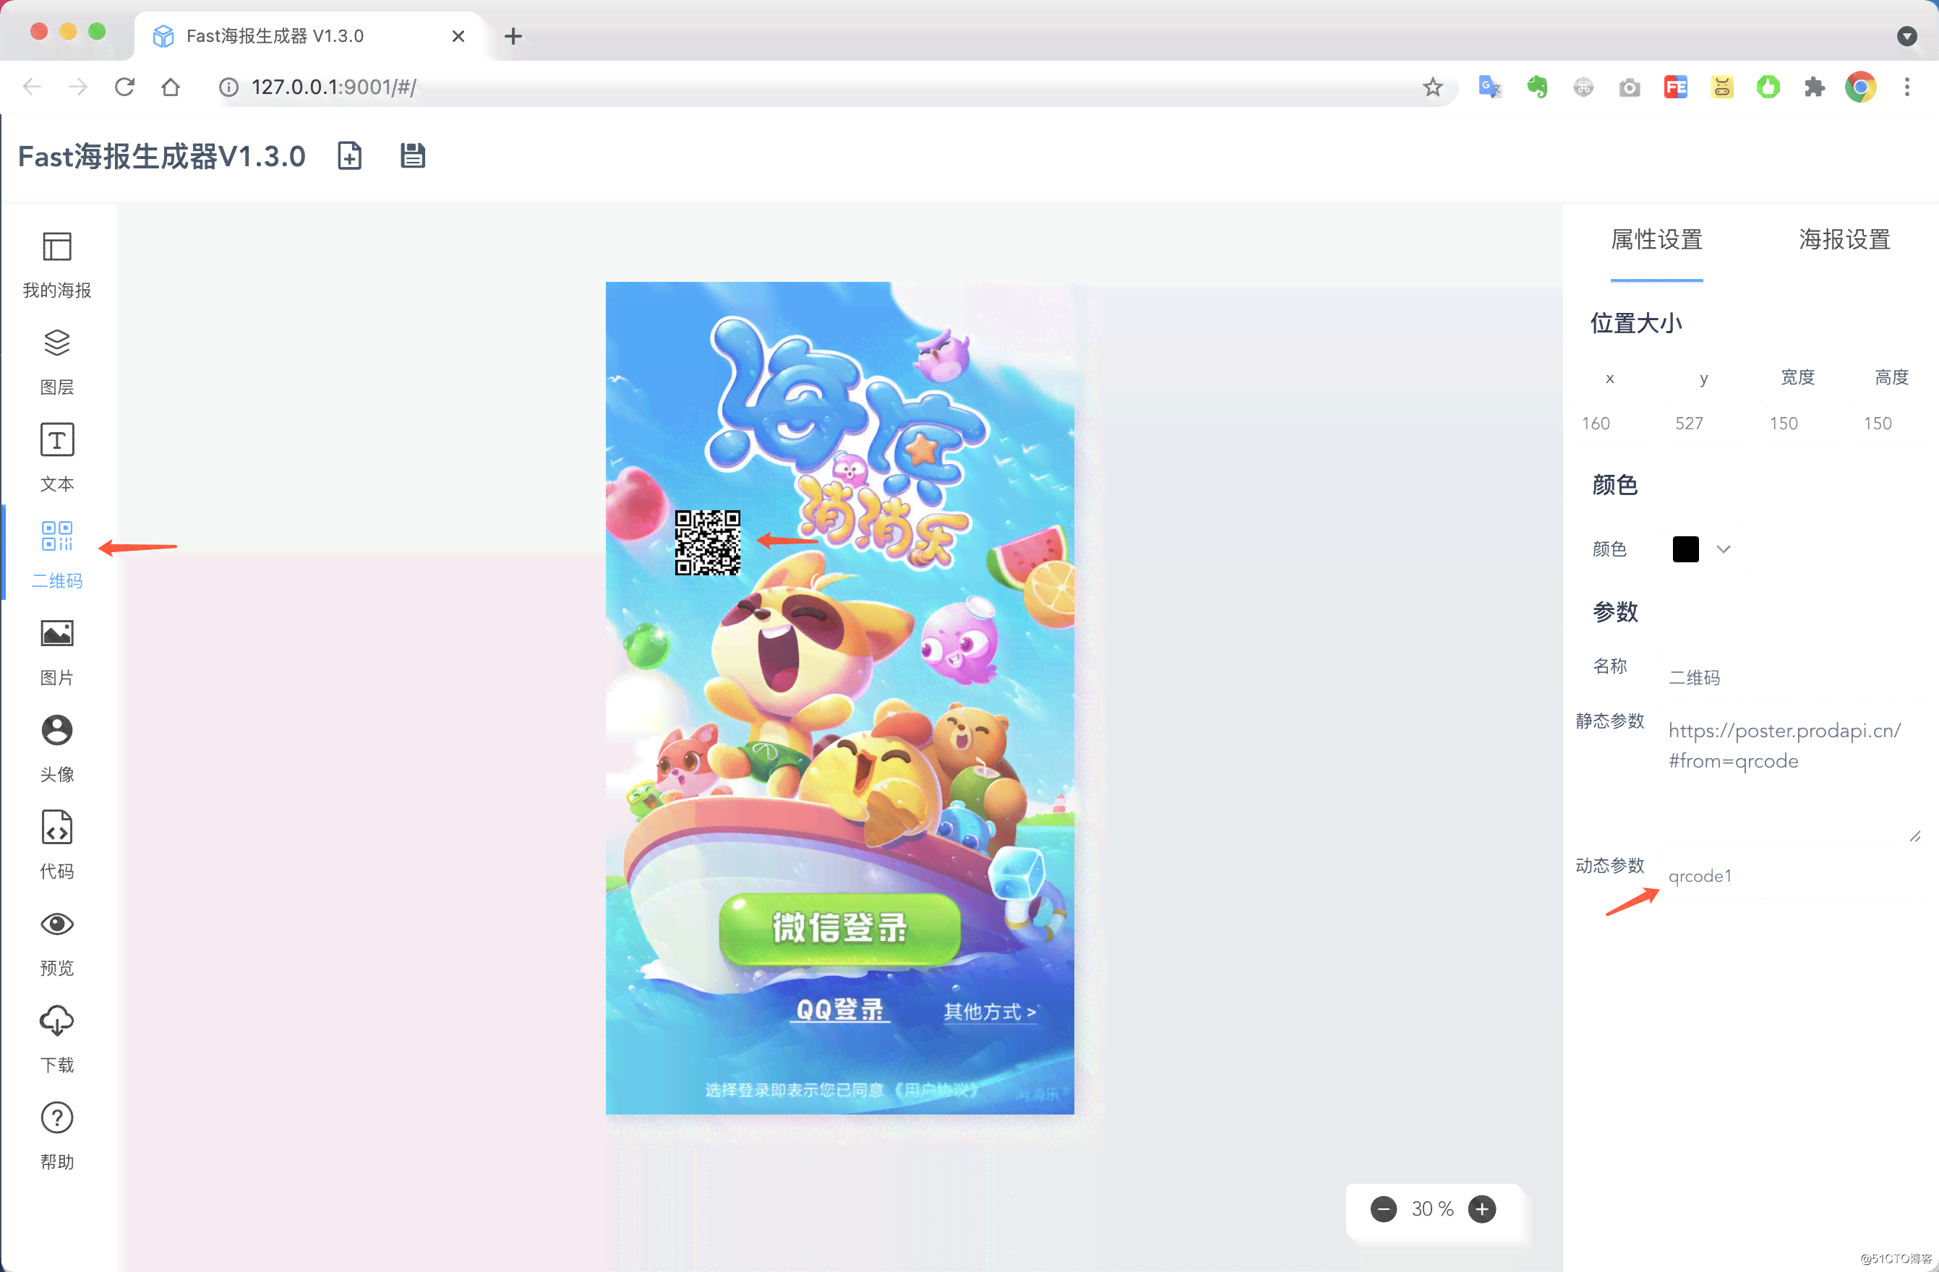Open the 我的海报 panel in sidebar
The width and height of the screenshot is (1939, 1272).
57,265
